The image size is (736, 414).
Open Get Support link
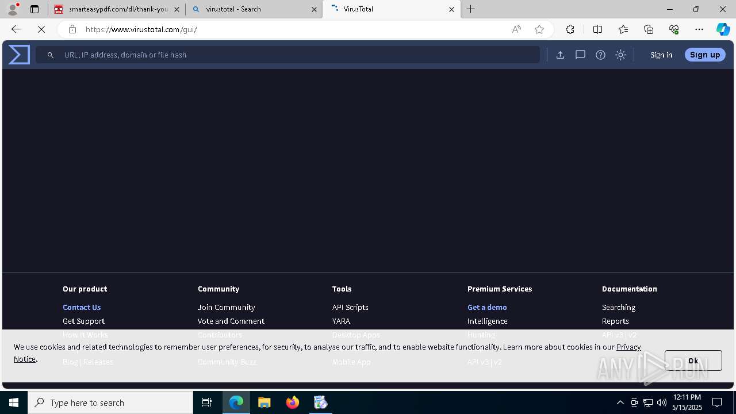point(83,321)
